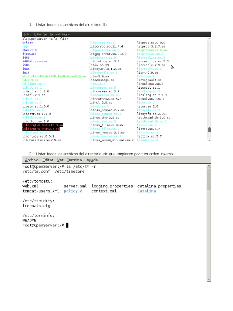Click scroll-down arrow of lower terminal scrollbar
Viewport: 233px width, 311px height.
[209, 279]
